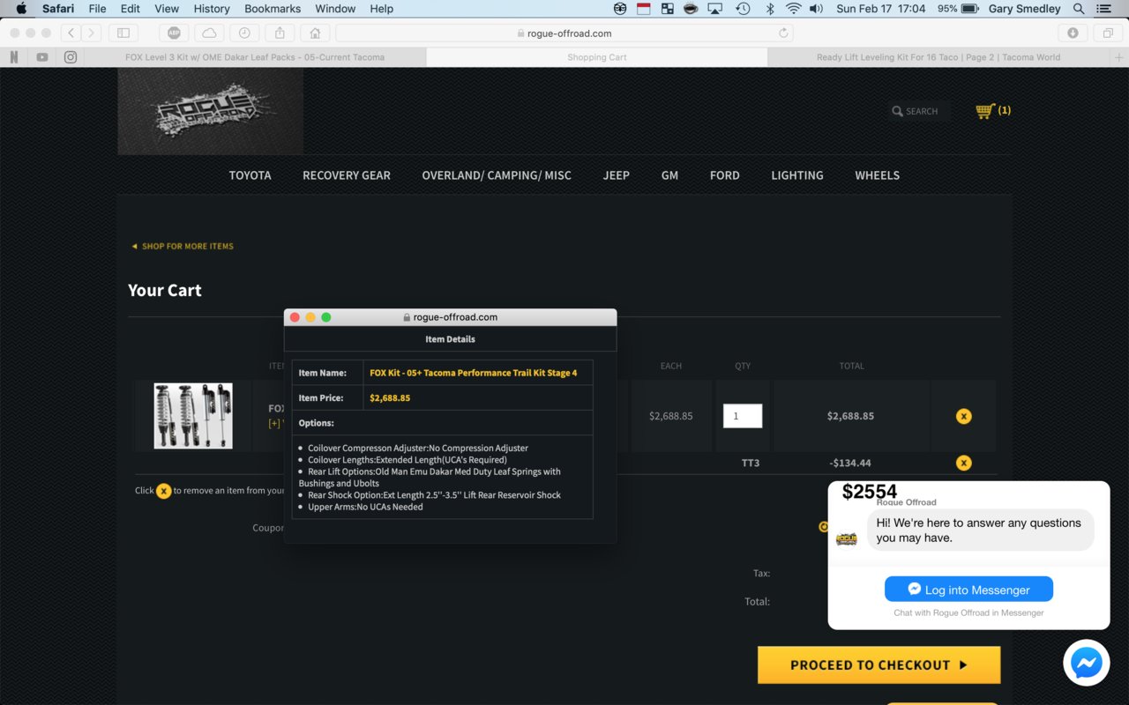Open the Netflix pinned tab

pyautogui.click(x=14, y=57)
